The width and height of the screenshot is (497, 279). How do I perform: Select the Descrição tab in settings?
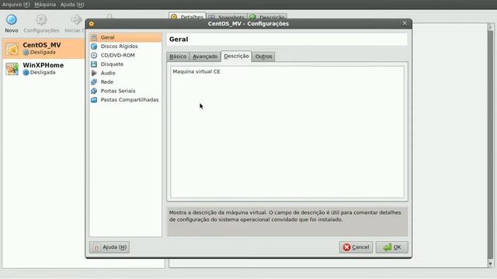click(x=236, y=56)
